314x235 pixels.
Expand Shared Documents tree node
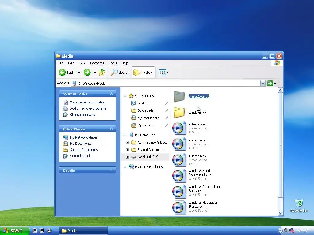127,150
